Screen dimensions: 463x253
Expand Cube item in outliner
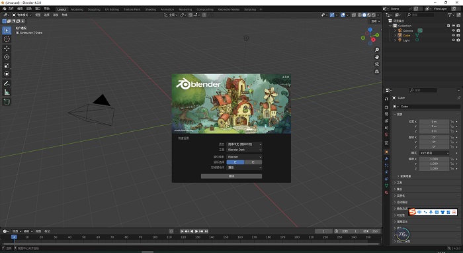tap(395, 35)
